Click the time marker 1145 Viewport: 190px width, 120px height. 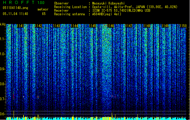[x=92, y=26]
